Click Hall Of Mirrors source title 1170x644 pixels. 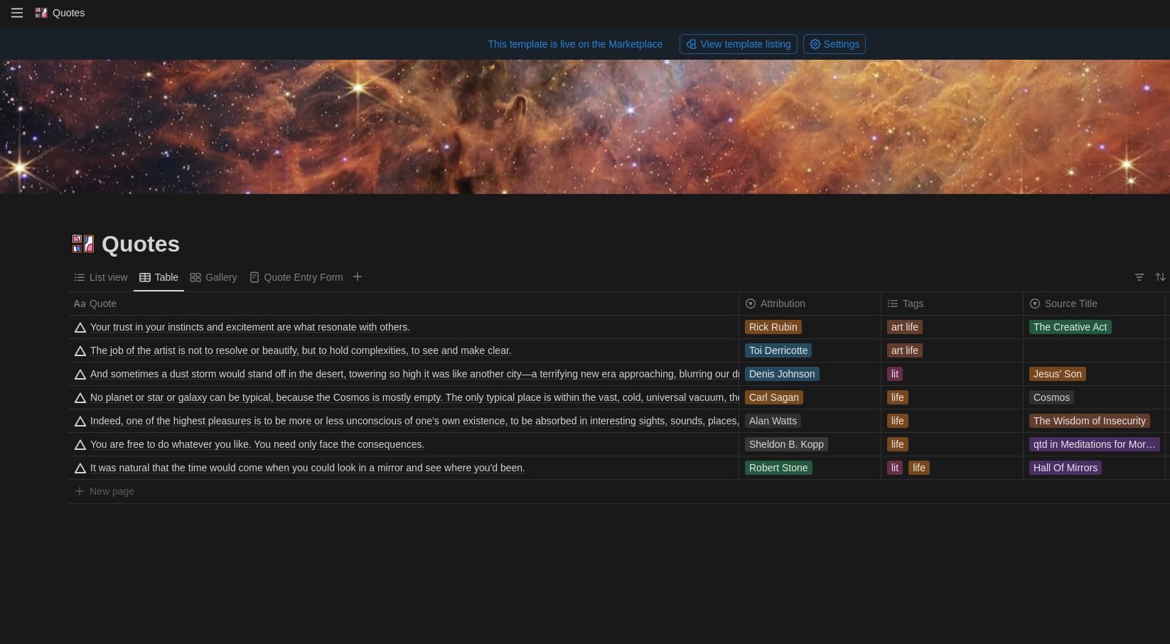(x=1066, y=468)
